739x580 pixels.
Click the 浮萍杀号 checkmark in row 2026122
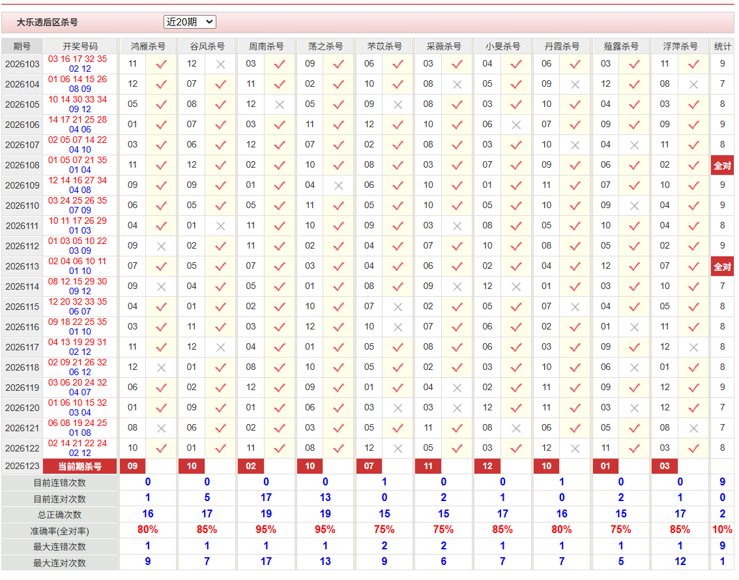coord(694,448)
